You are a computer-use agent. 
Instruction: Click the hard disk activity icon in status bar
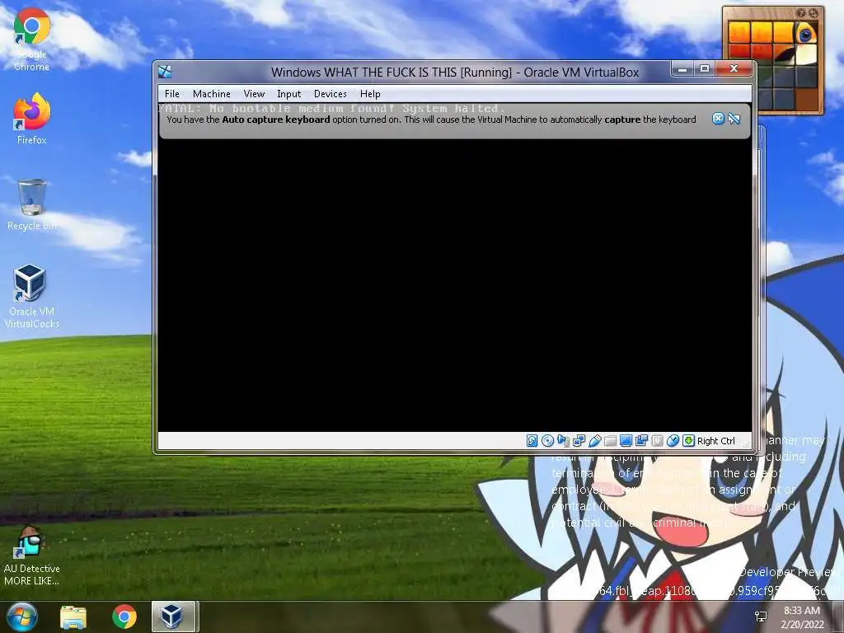pos(532,441)
